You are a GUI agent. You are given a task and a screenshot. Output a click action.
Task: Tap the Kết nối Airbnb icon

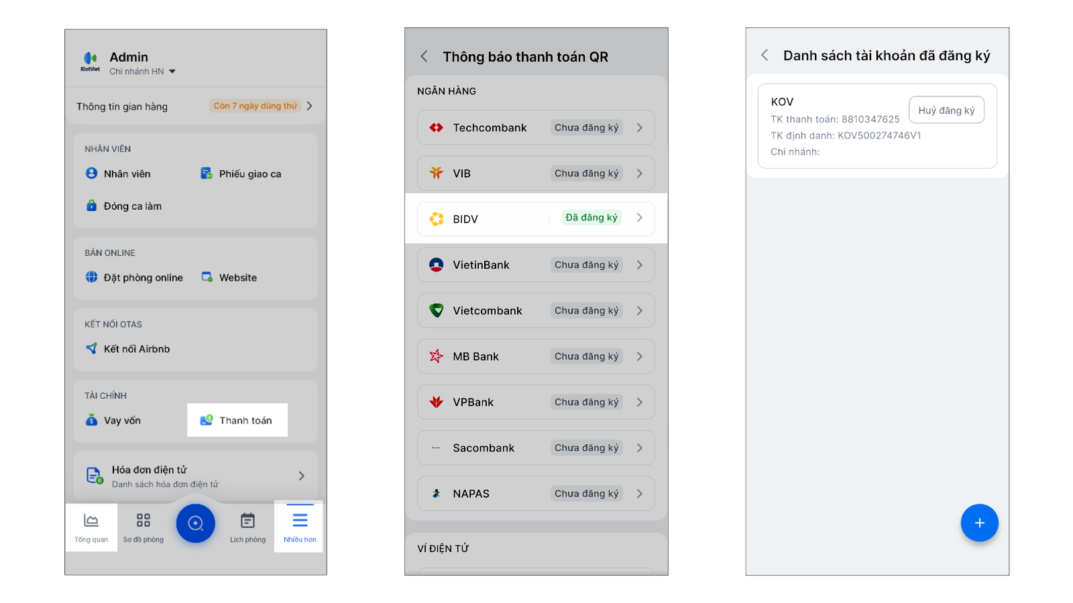click(x=92, y=348)
